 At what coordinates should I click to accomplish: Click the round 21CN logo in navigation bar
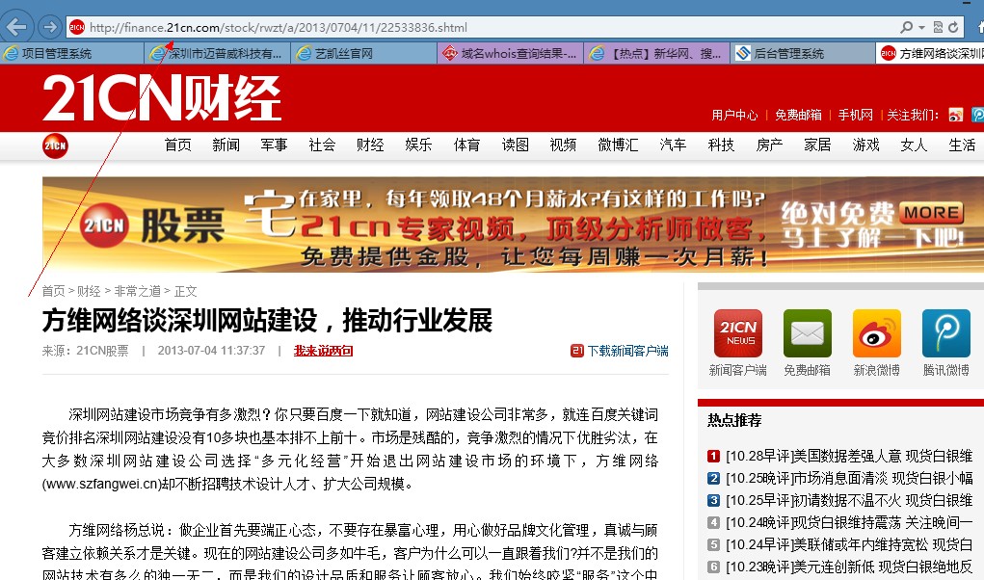click(x=55, y=145)
